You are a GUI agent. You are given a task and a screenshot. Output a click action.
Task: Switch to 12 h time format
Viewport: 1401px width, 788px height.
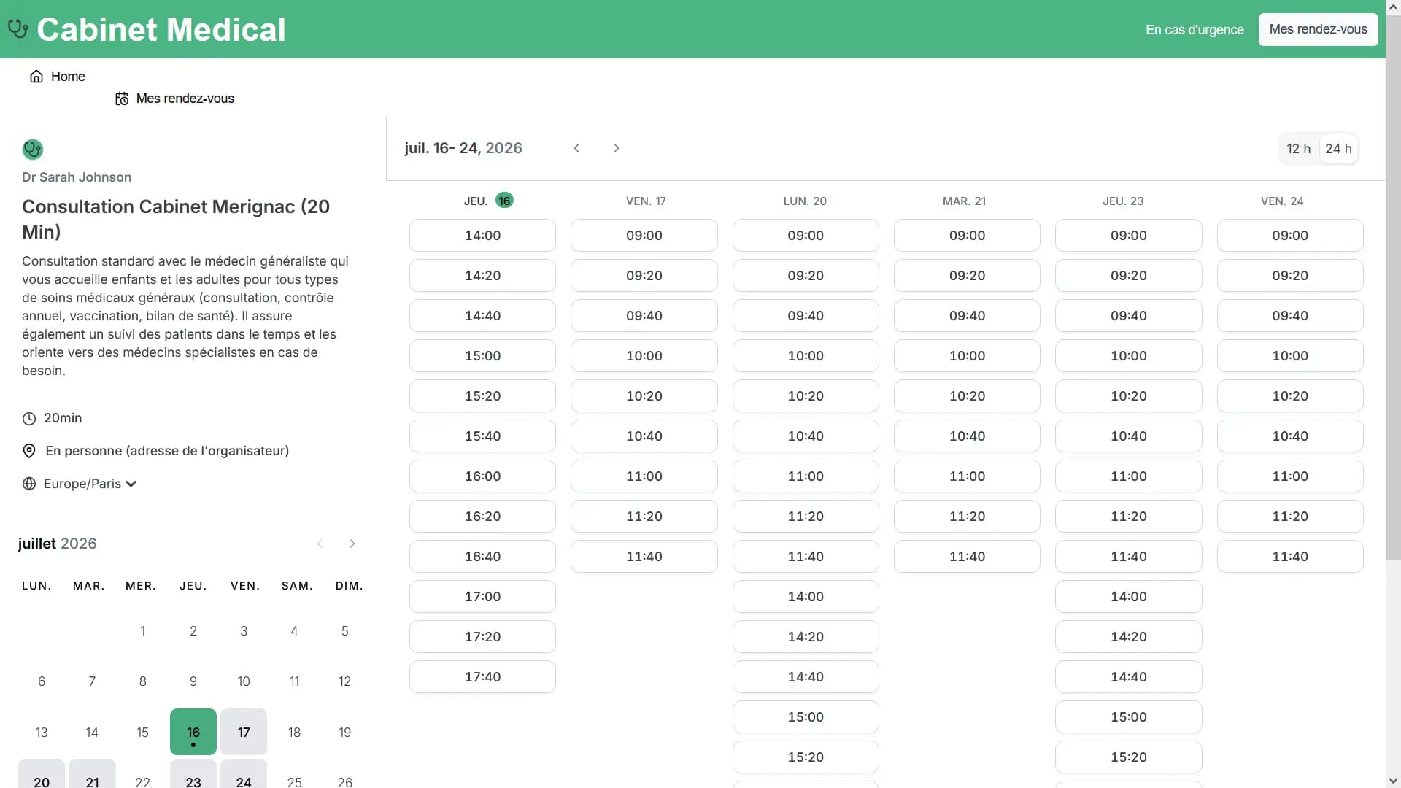(1299, 149)
